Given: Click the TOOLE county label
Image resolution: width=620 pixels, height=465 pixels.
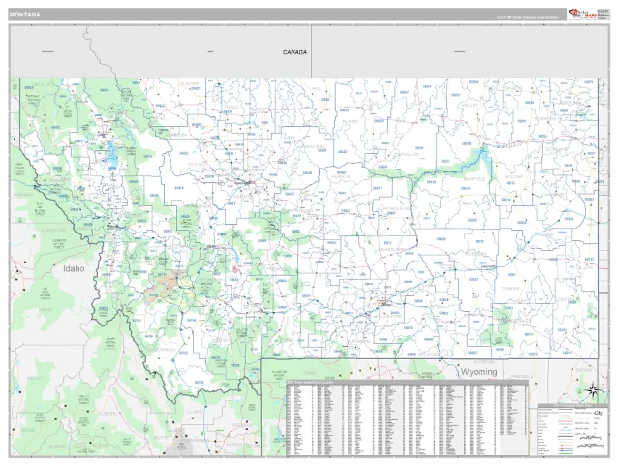Looking at the screenshot, I should point(232,107).
